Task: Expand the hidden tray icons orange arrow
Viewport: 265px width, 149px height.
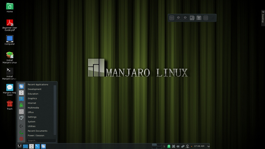Action: 192,146
